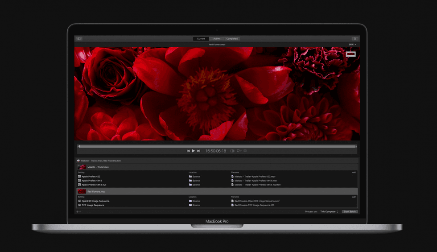Viewport: 437px width, 252px height.
Task: Click the OpenEXR Image Sequence setting icon
Action: tap(79, 201)
